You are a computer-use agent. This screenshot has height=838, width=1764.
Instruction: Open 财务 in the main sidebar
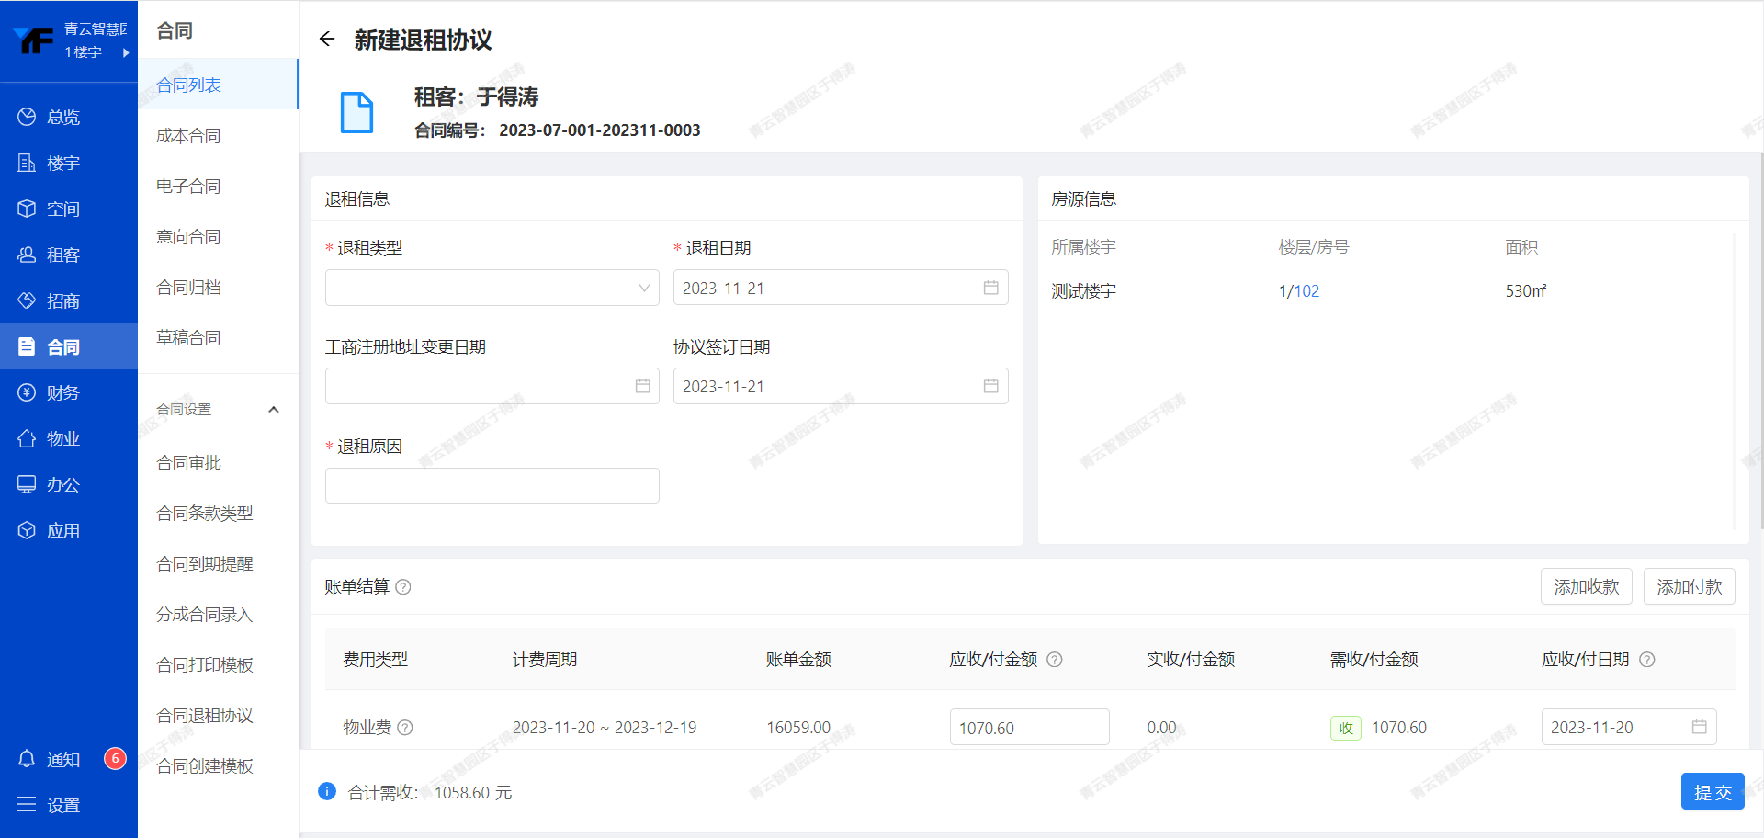[x=62, y=393]
